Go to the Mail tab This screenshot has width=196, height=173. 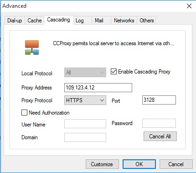[x=99, y=21]
